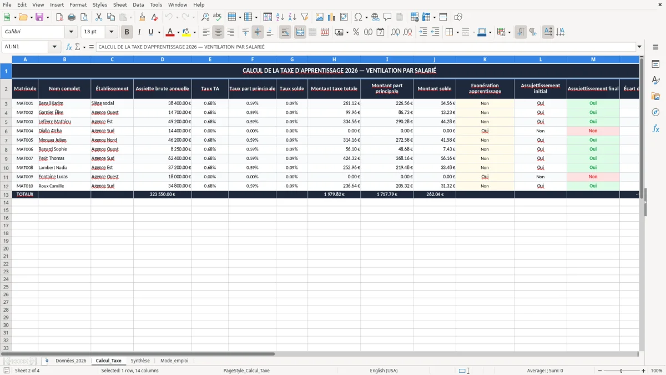
Task: Apply the yellow highlighting color swatch
Action: tap(186, 32)
